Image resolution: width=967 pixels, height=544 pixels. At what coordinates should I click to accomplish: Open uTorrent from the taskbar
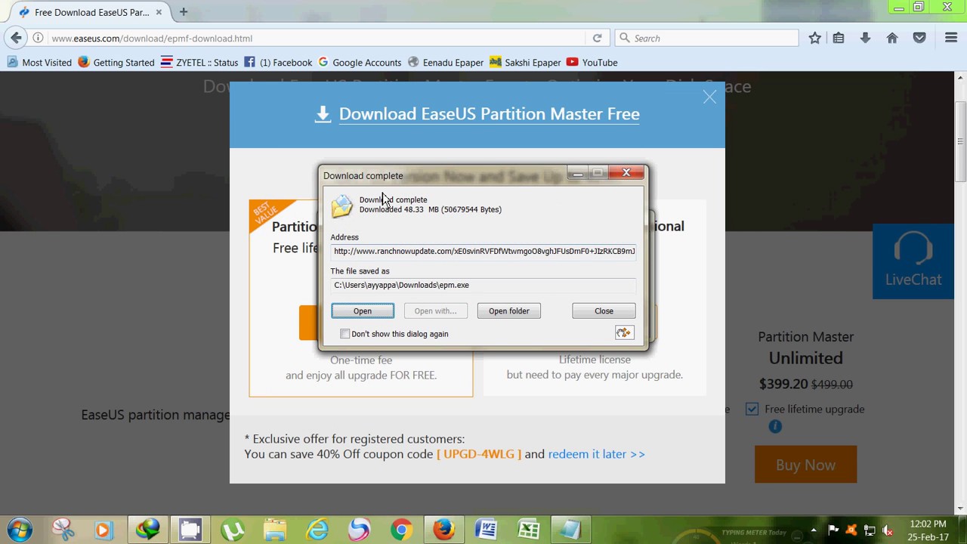(x=233, y=530)
